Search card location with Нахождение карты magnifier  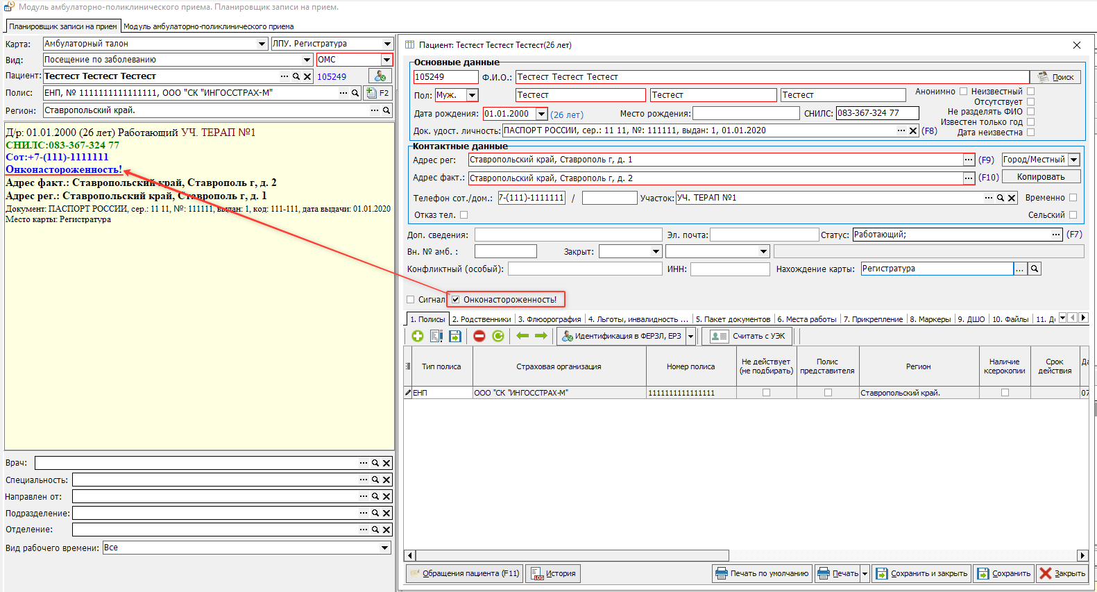(1035, 269)
